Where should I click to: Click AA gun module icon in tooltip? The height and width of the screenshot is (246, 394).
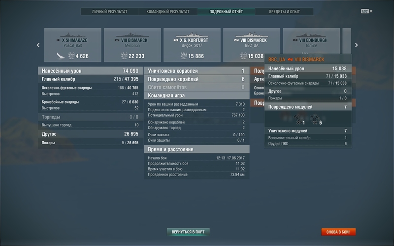(315, 119)
